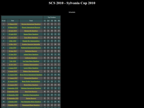
Task: Open the 1 September 2010 date link
Action: (x=13, y=88)
